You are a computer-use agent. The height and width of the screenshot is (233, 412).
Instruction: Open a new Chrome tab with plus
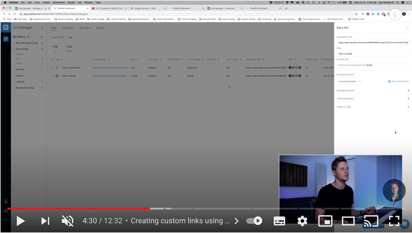pyautogui.click(x=286, y=8)
